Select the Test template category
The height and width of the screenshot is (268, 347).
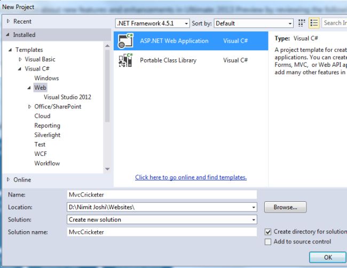click(40, 144)
